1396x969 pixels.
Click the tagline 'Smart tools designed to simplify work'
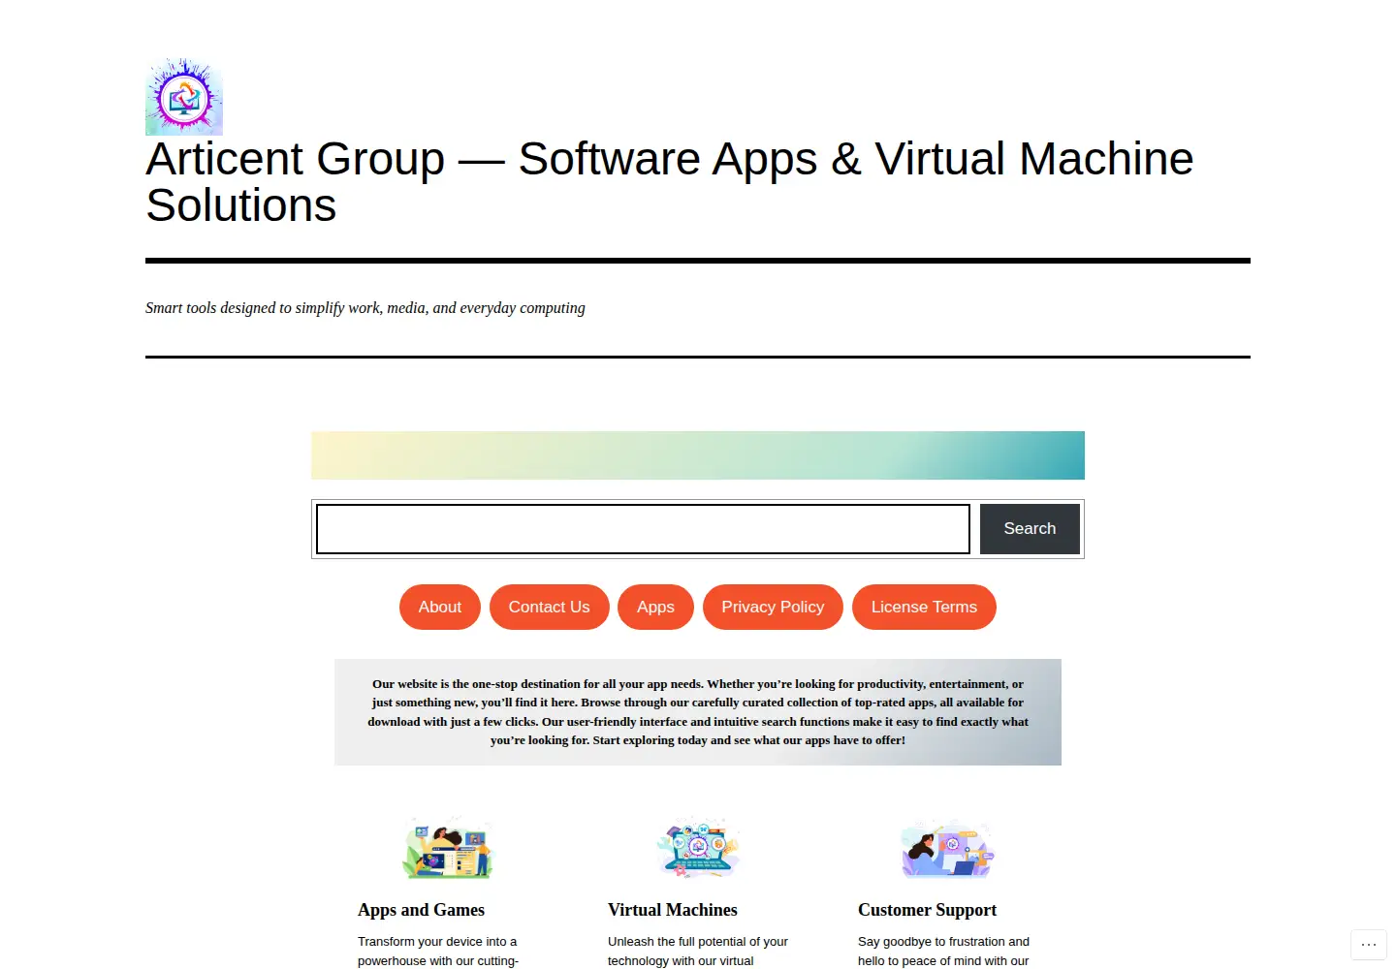(x=365, y=308)
